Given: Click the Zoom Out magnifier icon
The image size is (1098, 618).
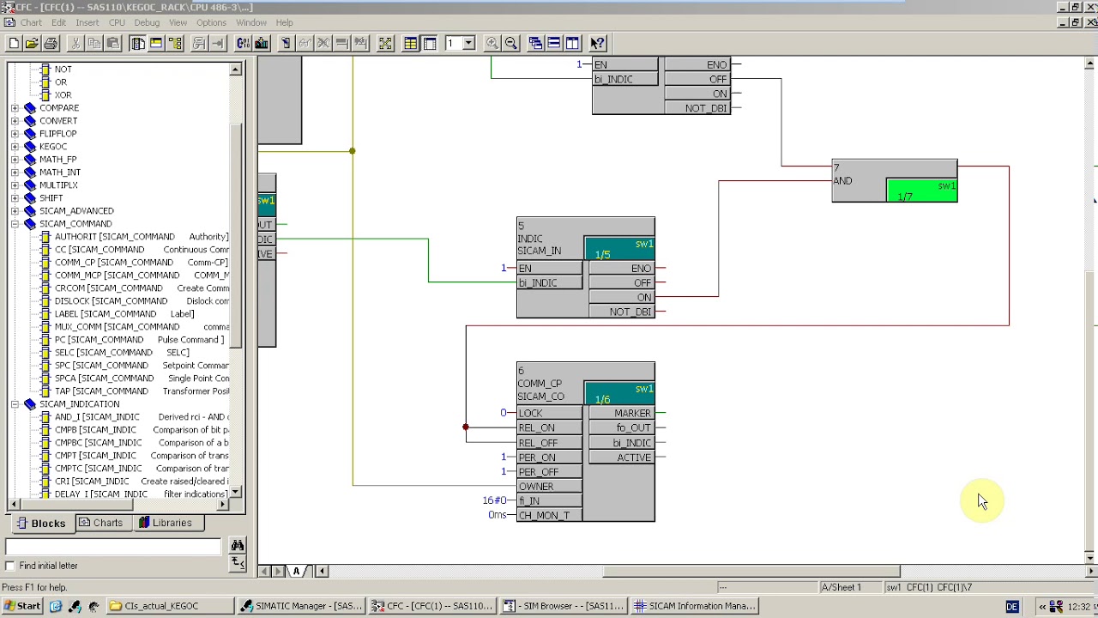Looking at the screenshot, I should click(511, 43).
